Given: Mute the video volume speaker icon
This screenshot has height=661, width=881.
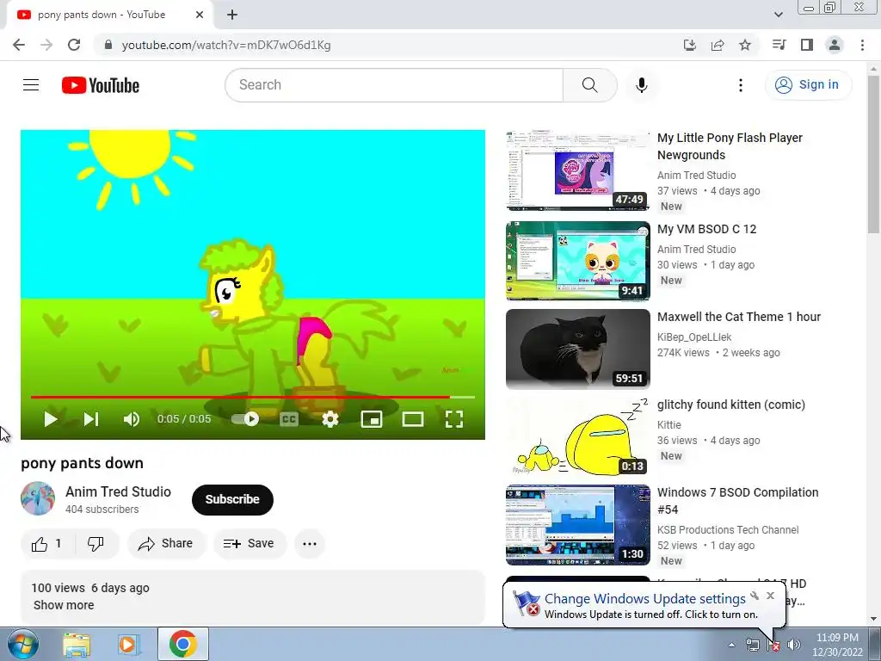Looking at the screenshot, I should pos(132,419).
